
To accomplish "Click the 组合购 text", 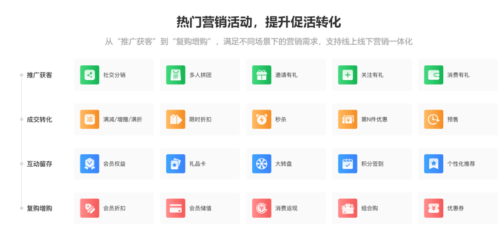I will (369, 209).
